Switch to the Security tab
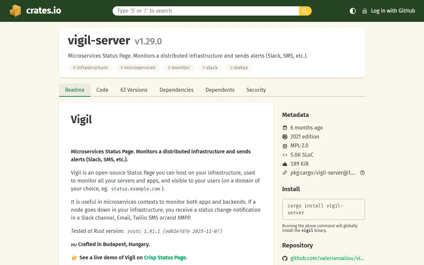The width and height of the screenshot is (424, 265). click(x=256, y=90)
